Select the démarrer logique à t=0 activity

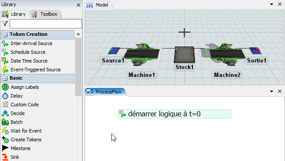click(175, 114)
